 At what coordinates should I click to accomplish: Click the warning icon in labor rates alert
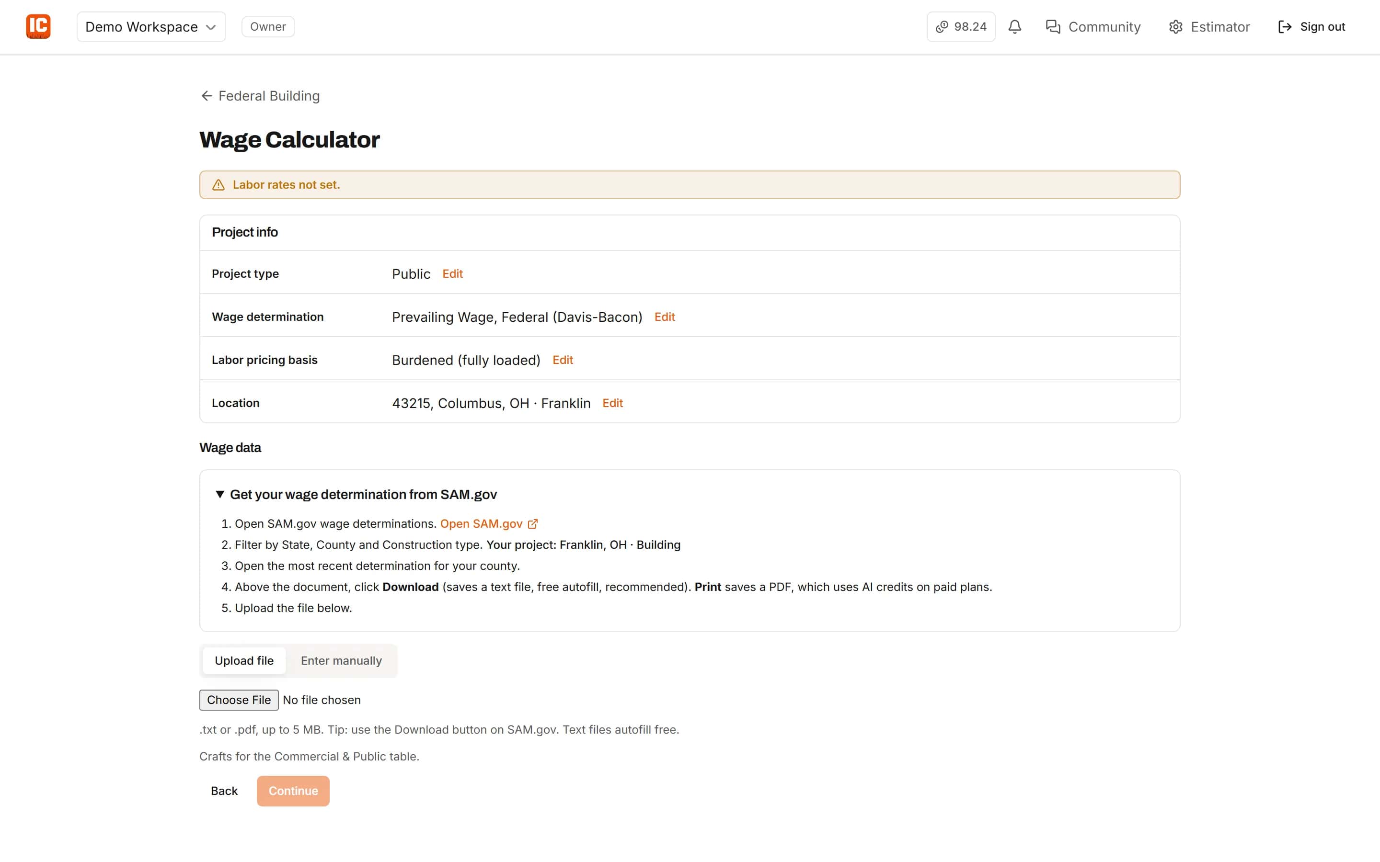218,185
